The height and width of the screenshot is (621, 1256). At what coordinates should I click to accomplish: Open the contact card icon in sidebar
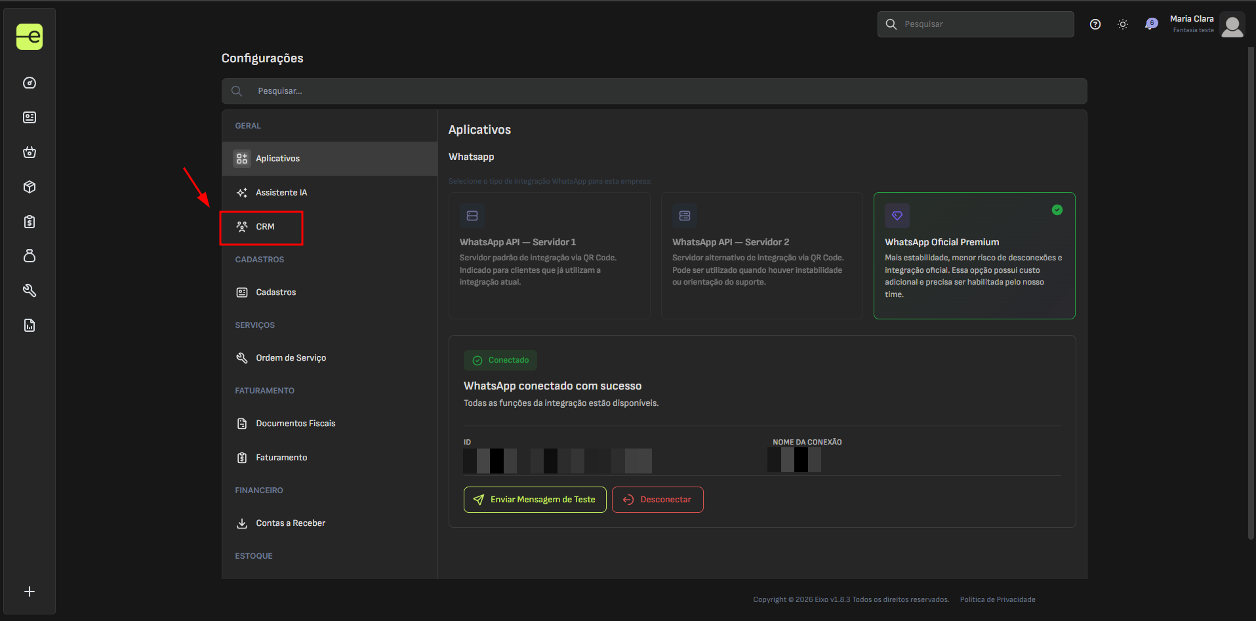[30, 117]
